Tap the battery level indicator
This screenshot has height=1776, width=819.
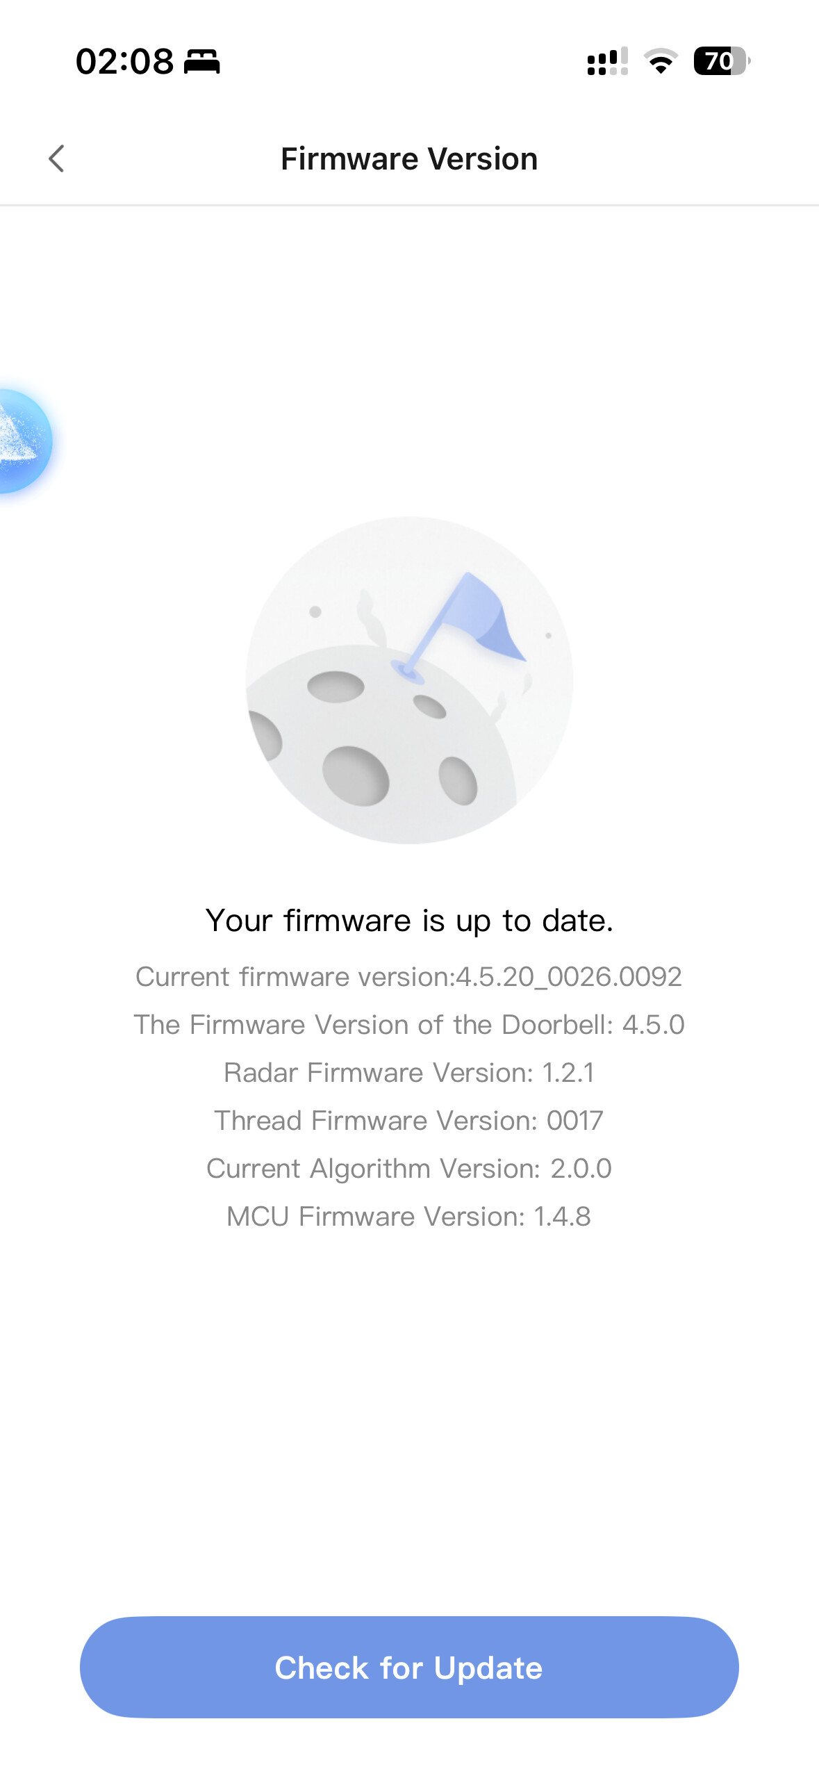(x=721, y=61)
